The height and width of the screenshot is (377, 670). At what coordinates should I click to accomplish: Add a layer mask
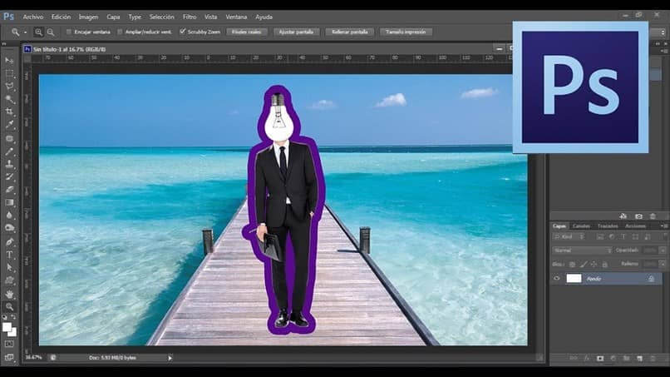click(x=600, y=358)
